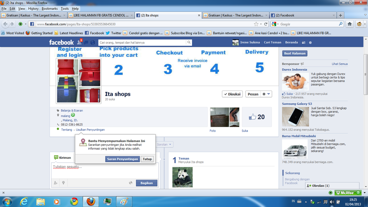The height and width of the screenshot is (207, 368).
Task: Click the Samsung Galaxy S3 ad image
Action: click(296, 116)
